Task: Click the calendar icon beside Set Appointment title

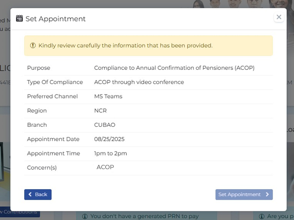Action: pyautogui.click(x=19, y=19)
